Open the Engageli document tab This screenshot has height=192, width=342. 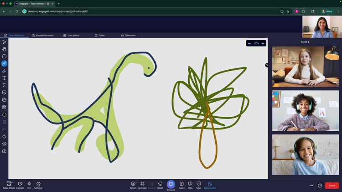42,35
